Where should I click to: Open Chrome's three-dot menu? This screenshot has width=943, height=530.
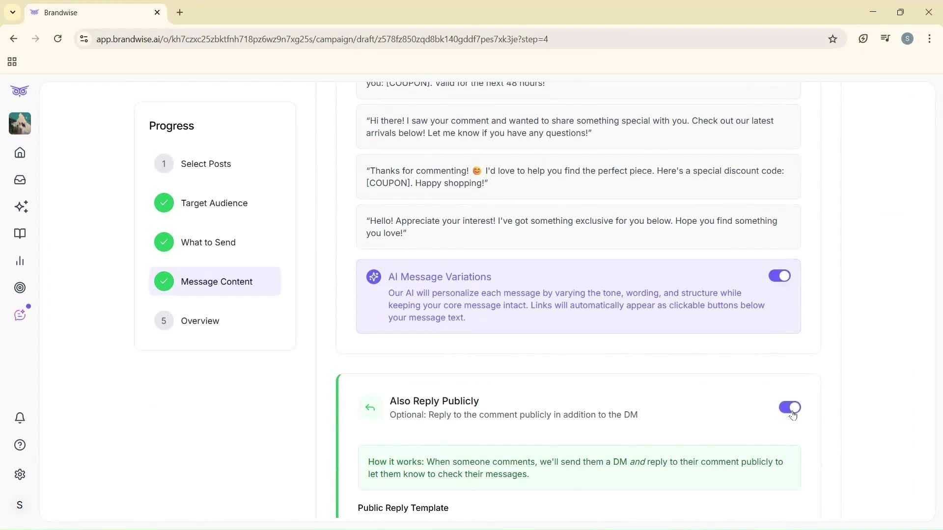pos(930,39)
